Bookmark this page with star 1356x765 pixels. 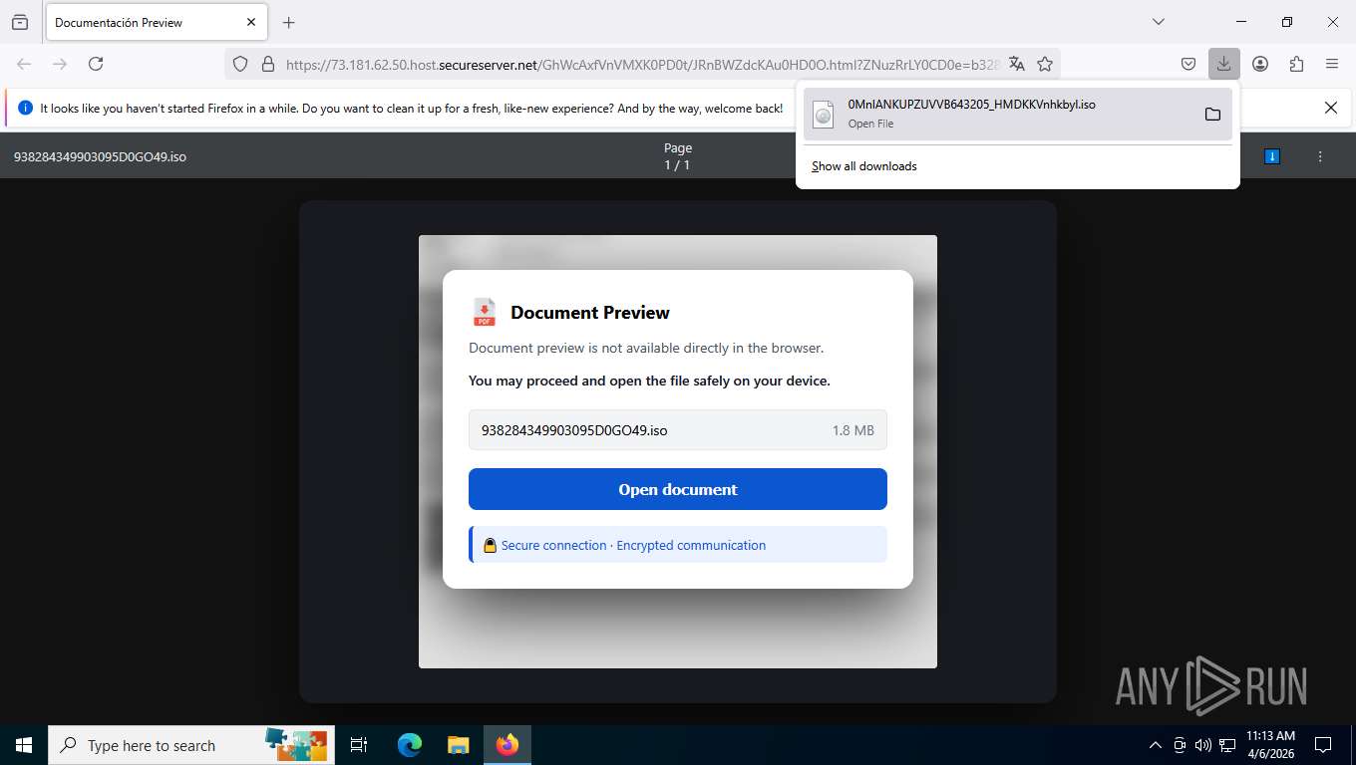click(1045, 64)
